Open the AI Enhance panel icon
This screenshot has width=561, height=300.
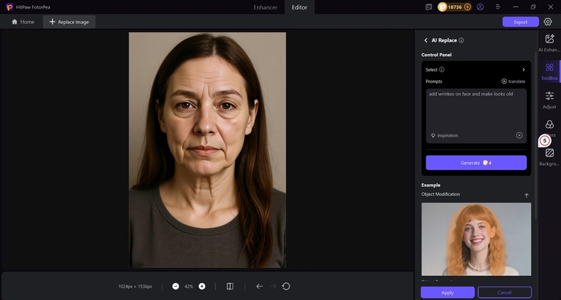coord(549,40)
